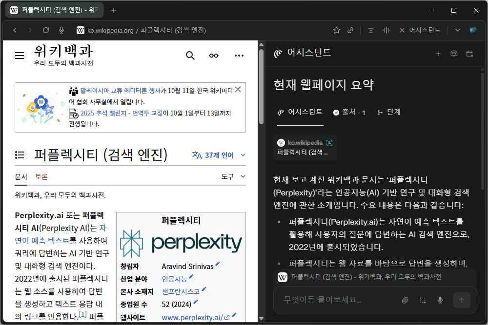Viewport: 488px width, 325px height.
Task: Copy page link using chain icon
Action: (350, 30)
